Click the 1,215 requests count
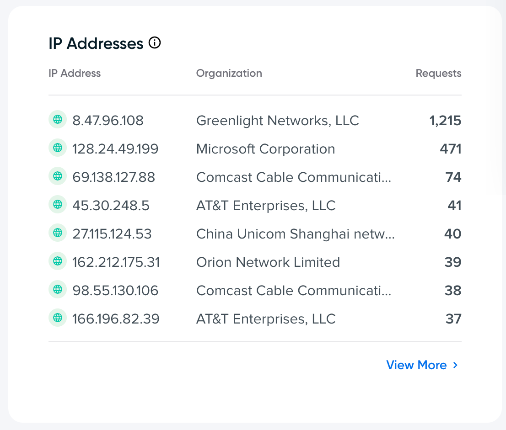 point(445,121)
